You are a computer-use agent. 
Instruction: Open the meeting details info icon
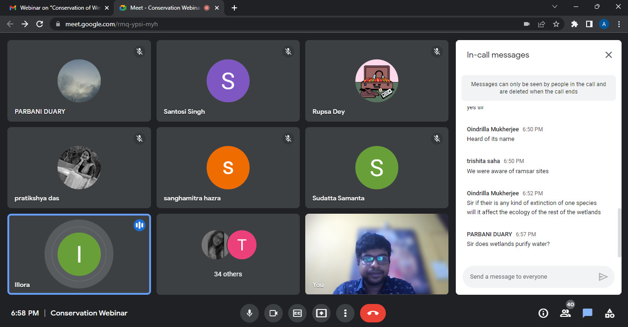point(543,313)
